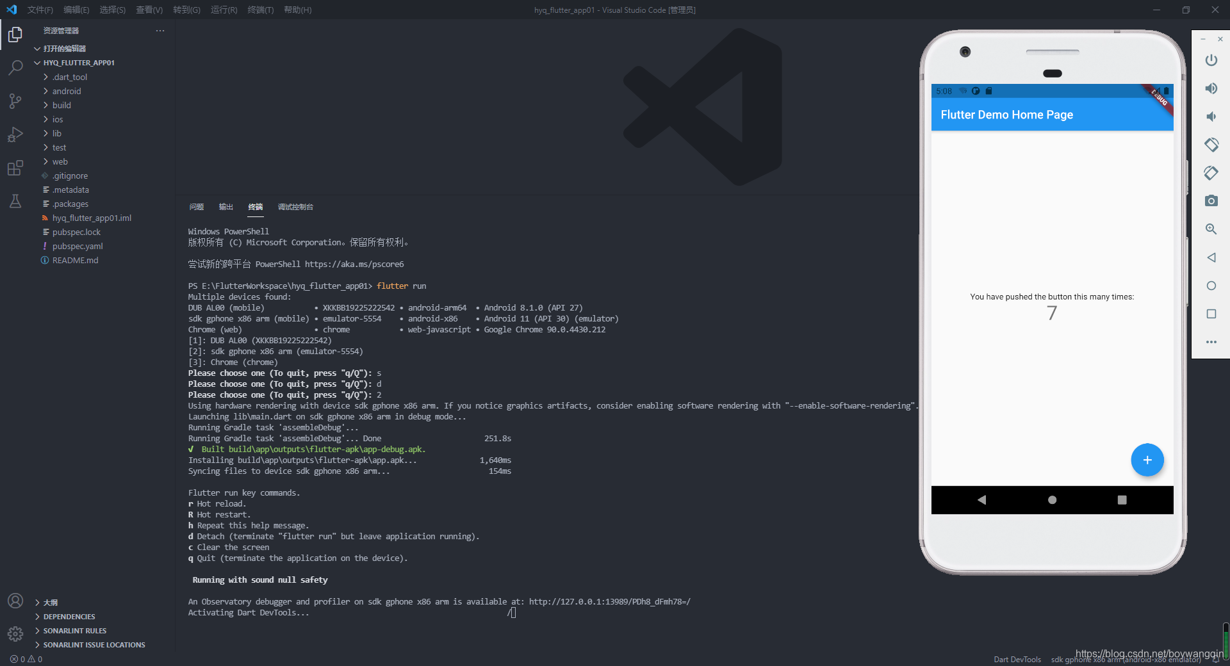Screen dimensions: 1230x666
Task: Select the 终端 panel tab
Action: pos(256,207)
